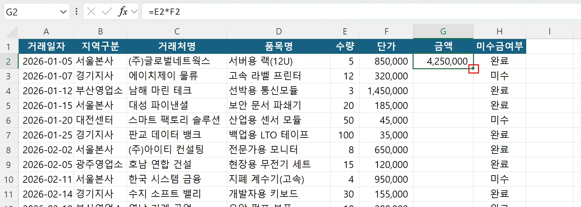The image size is (581, 207).
Task: Select row 11 header
Action: coord(9,194)
